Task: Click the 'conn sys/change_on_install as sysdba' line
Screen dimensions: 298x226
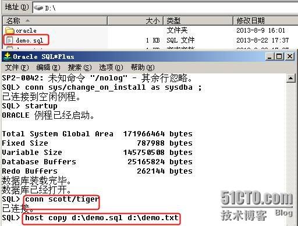Action: (102, 87)
